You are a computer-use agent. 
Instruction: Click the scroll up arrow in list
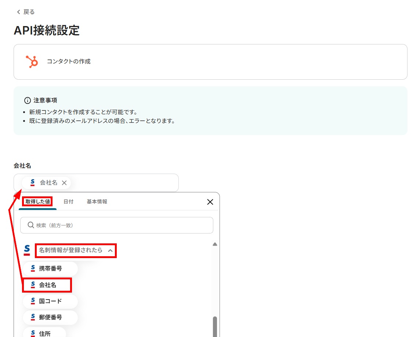tap(215, 244)
